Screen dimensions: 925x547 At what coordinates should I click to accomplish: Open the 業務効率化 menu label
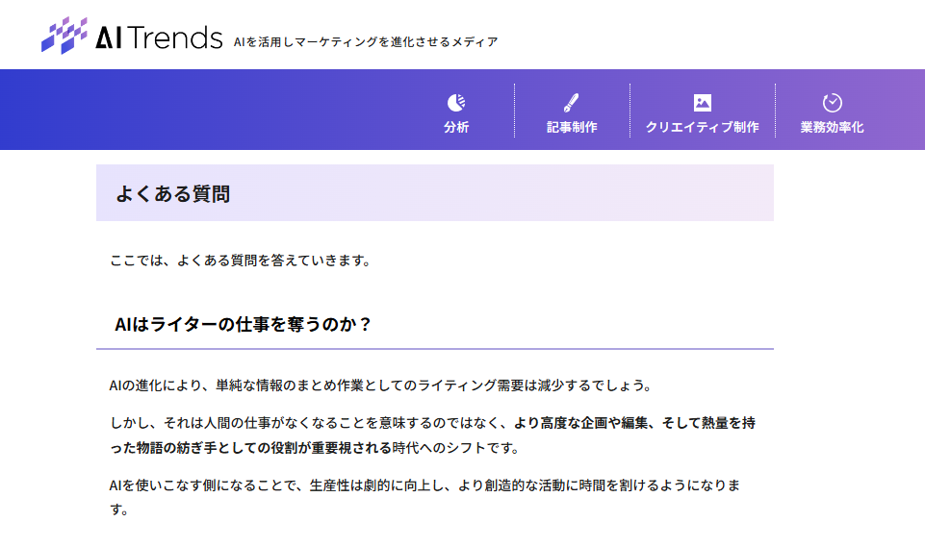coord(832,128)
